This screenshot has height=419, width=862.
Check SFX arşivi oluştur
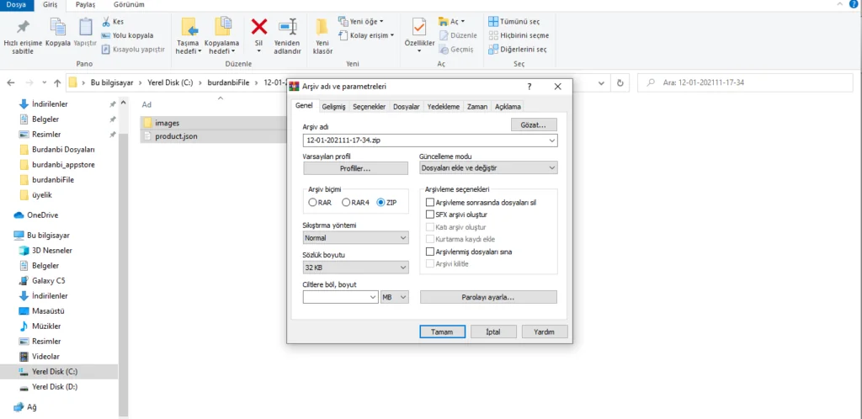[430, 215]
